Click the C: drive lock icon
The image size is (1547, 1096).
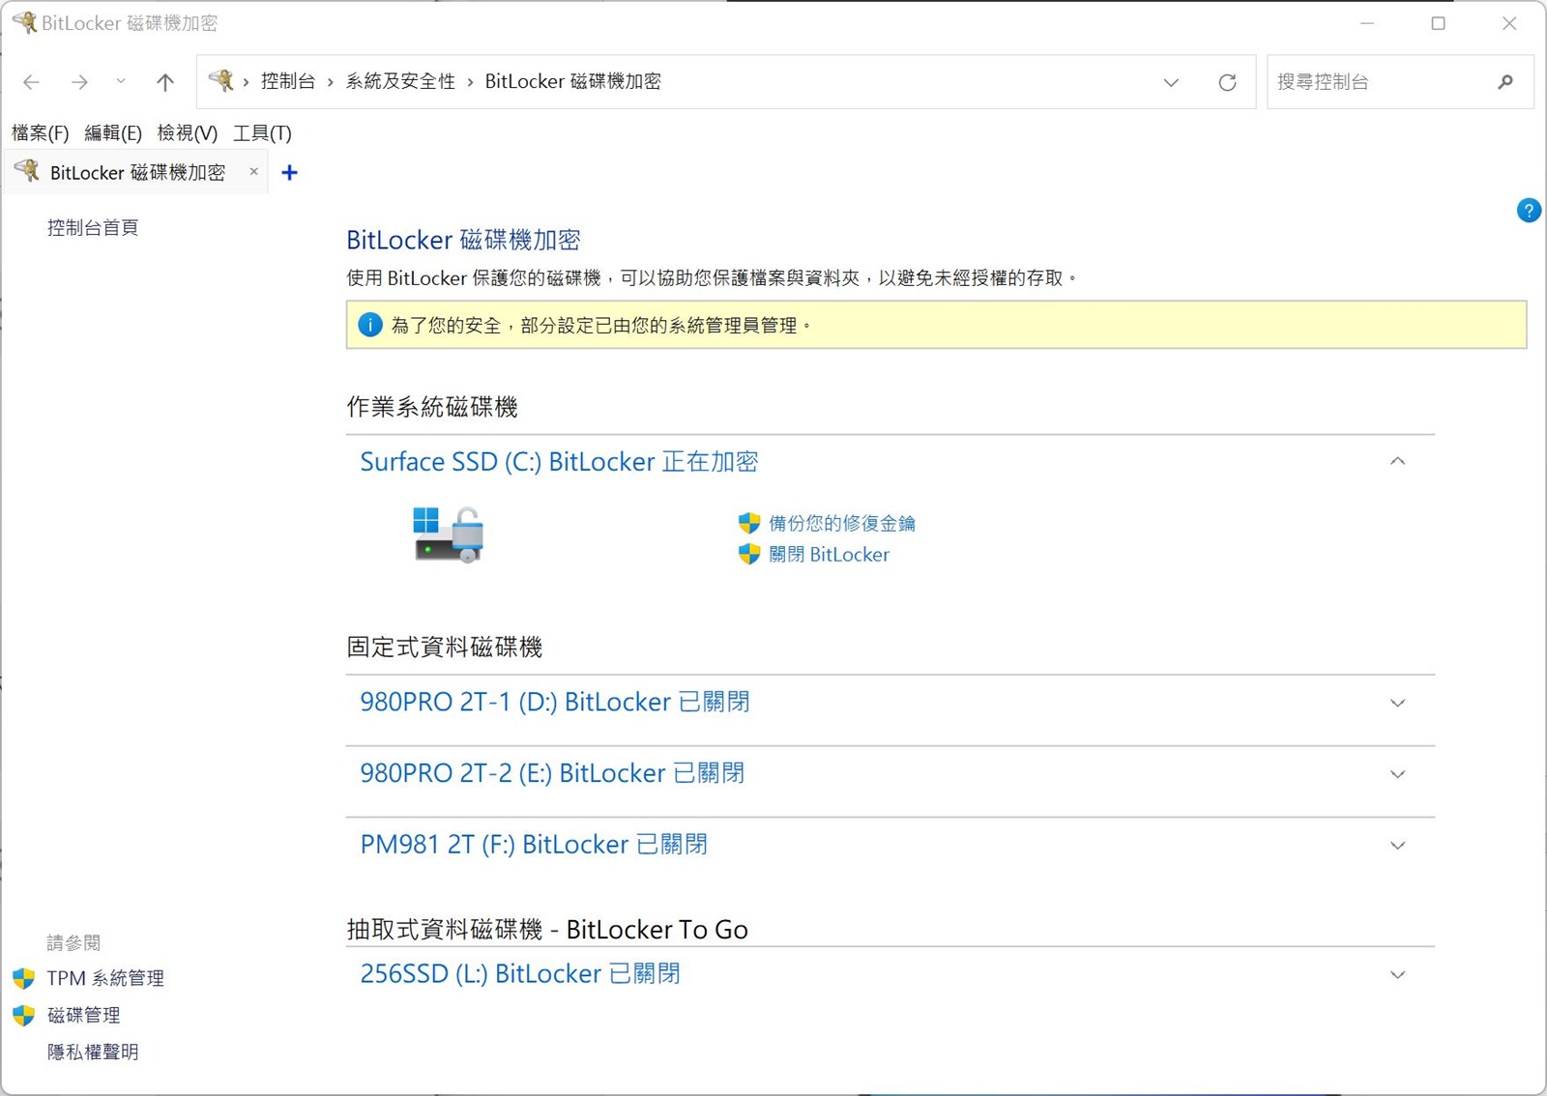coord(448,534)
